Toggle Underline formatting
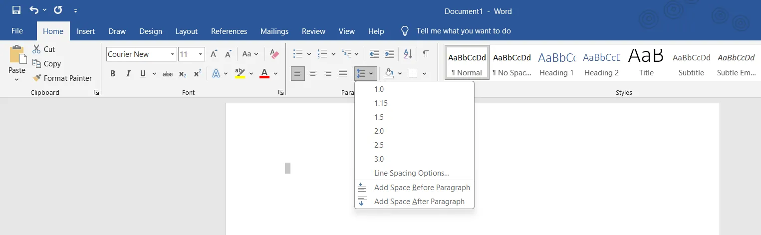Viewport: 761px width, 235px height. [143, 73]
